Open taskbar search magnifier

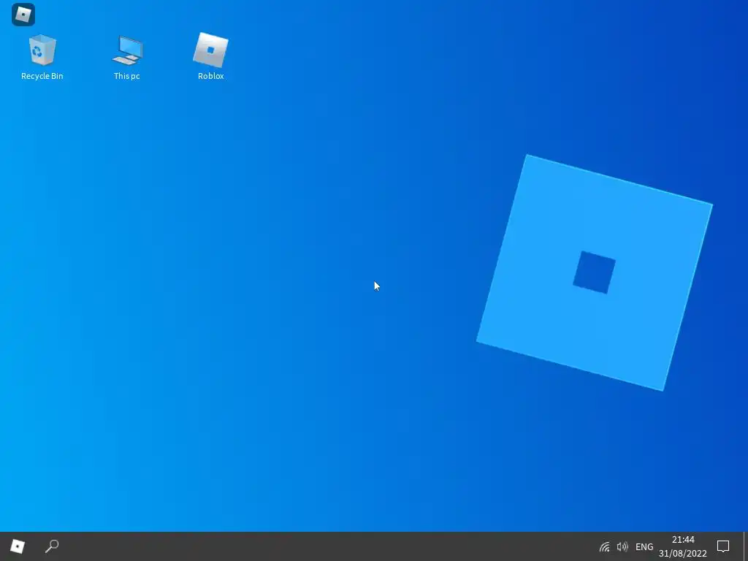coord(52,546)
